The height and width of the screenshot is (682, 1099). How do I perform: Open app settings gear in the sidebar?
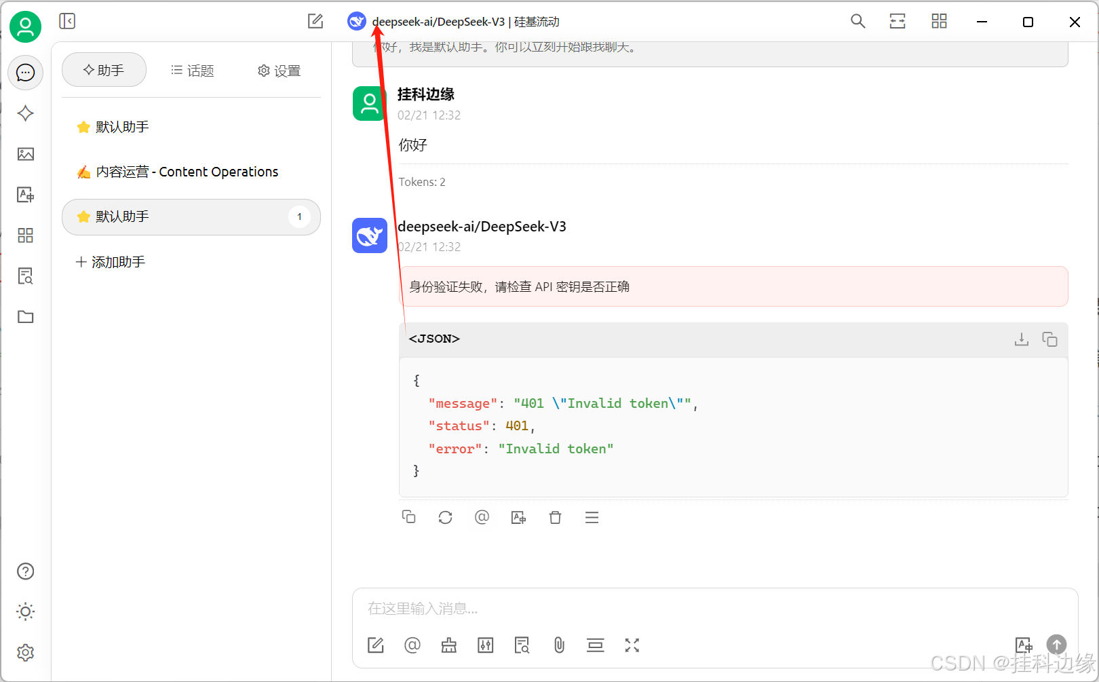pos(26,653)
